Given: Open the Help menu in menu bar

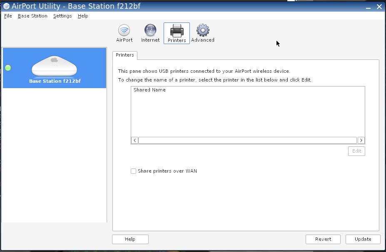Looking at the screenshot, I should point(83,16).
